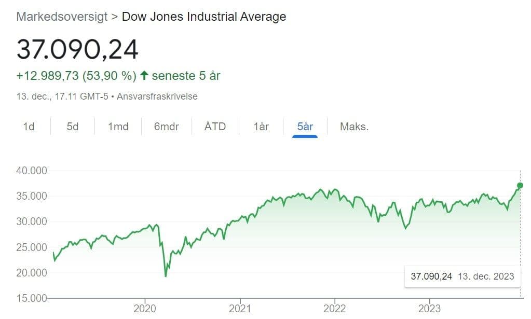Select the ÅTD range tab
The image size is (531, 319).
pos(215,126)
